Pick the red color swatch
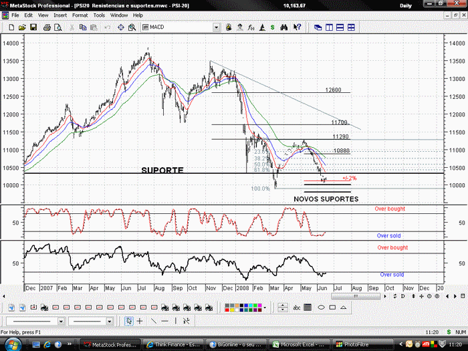The image size is (468, 351). click(227, 310)
